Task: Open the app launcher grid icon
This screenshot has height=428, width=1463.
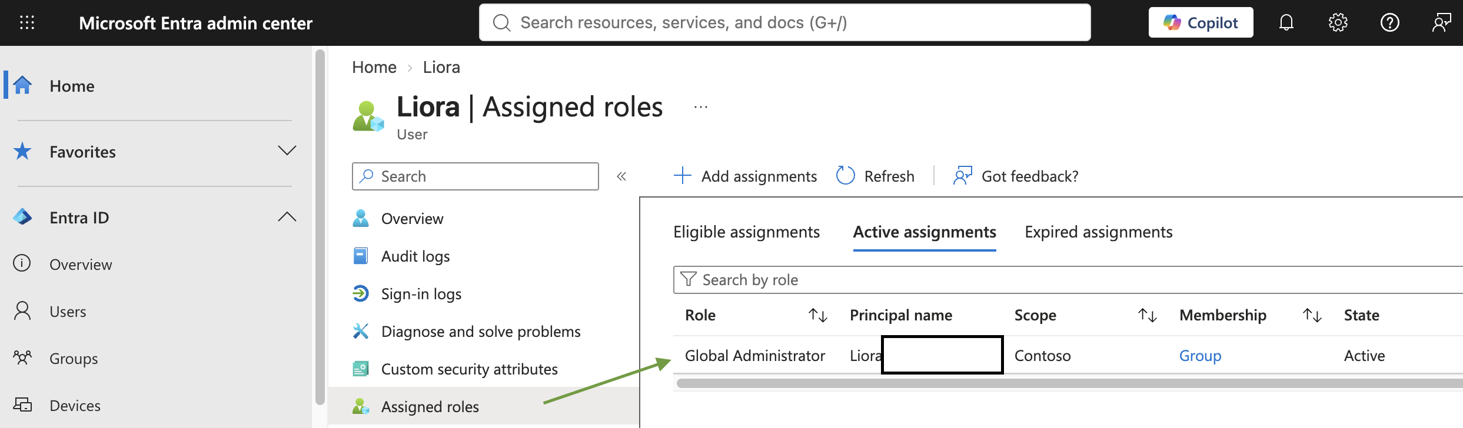Action: point(27,23)
